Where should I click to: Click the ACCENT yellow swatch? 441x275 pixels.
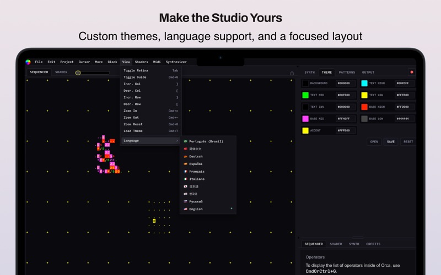click(x=305, y=130)
